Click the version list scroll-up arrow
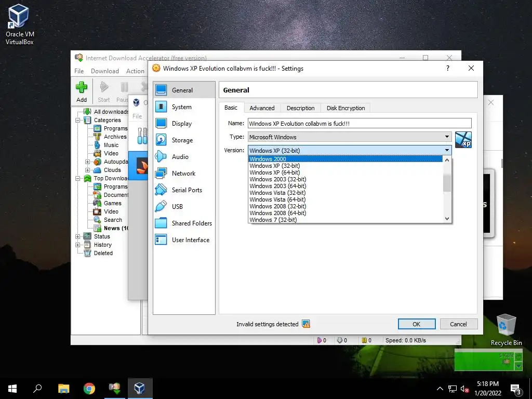 click(x=447, y=160)
